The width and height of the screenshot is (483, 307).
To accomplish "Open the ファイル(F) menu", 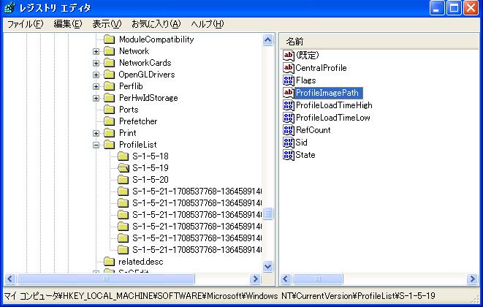I will (26, 24).
